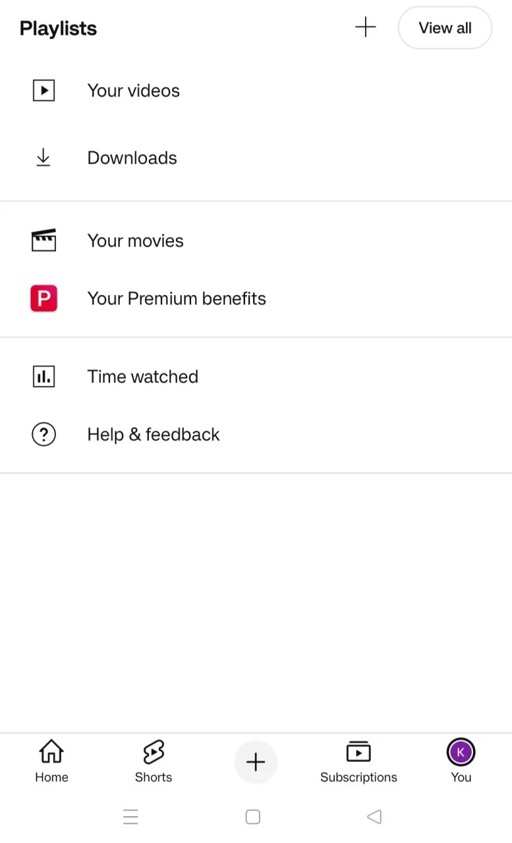Tap the center create plus button
512x843 pixels.
pos(256,762)
